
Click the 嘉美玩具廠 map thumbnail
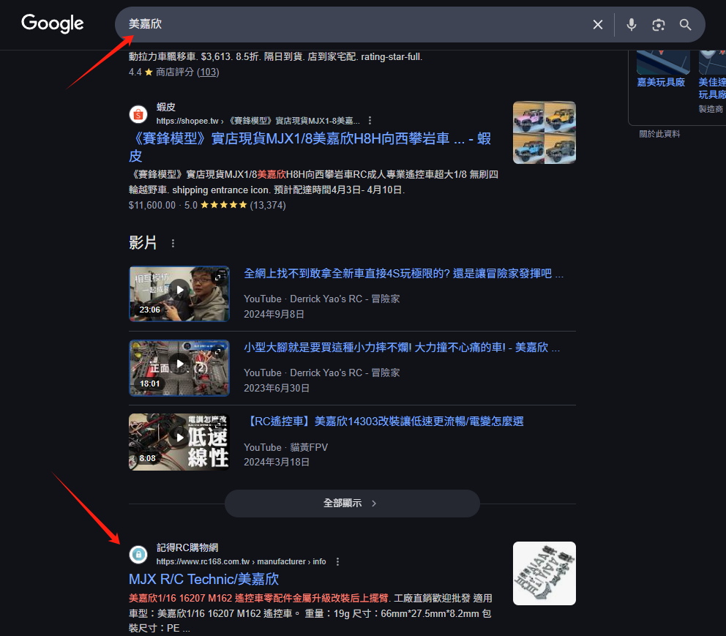click(663, 62)
